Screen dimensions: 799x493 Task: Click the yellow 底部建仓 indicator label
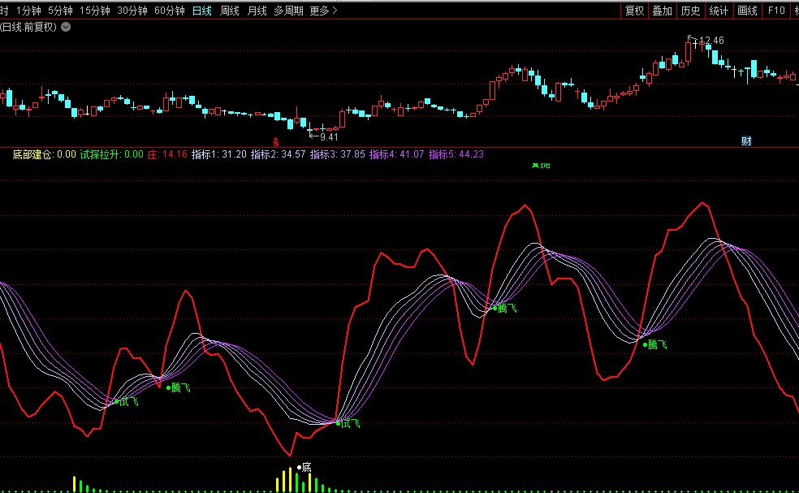point(32,154)
